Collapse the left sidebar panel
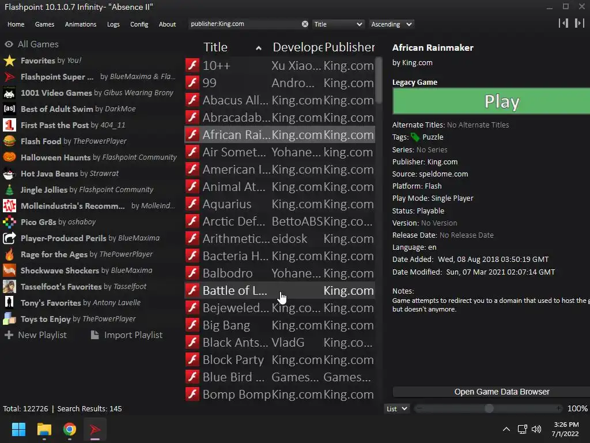 [563, 23]
